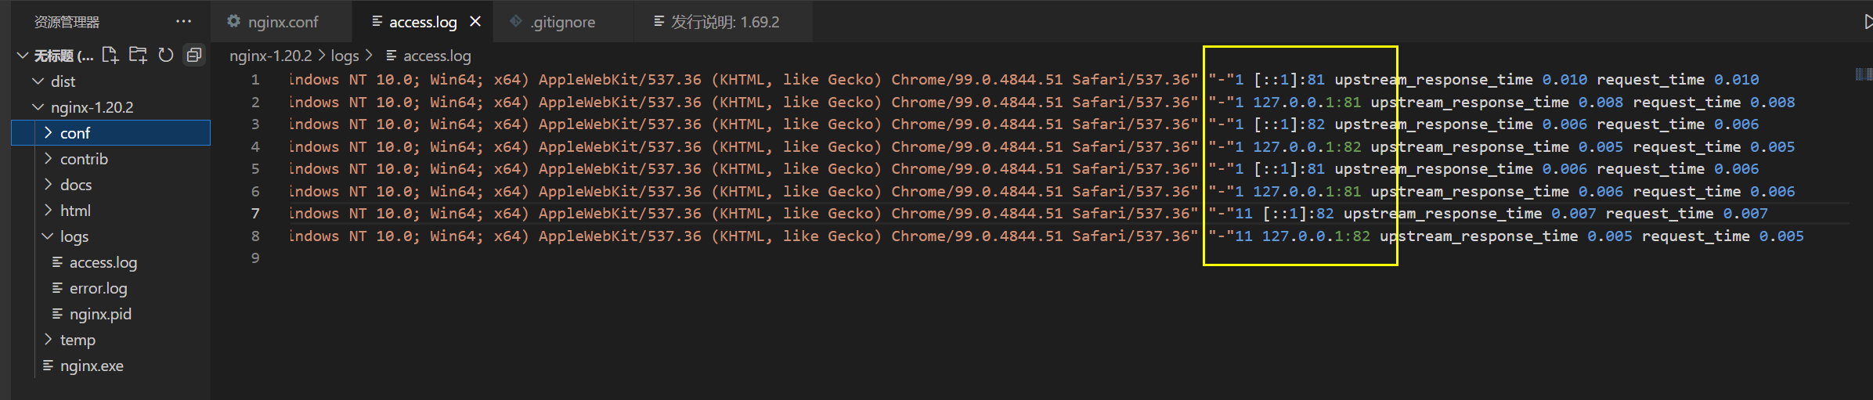Select nginx.exe in the file tree
The height and width of the screenshot is (400, 1873).
(x=92, y=366)
